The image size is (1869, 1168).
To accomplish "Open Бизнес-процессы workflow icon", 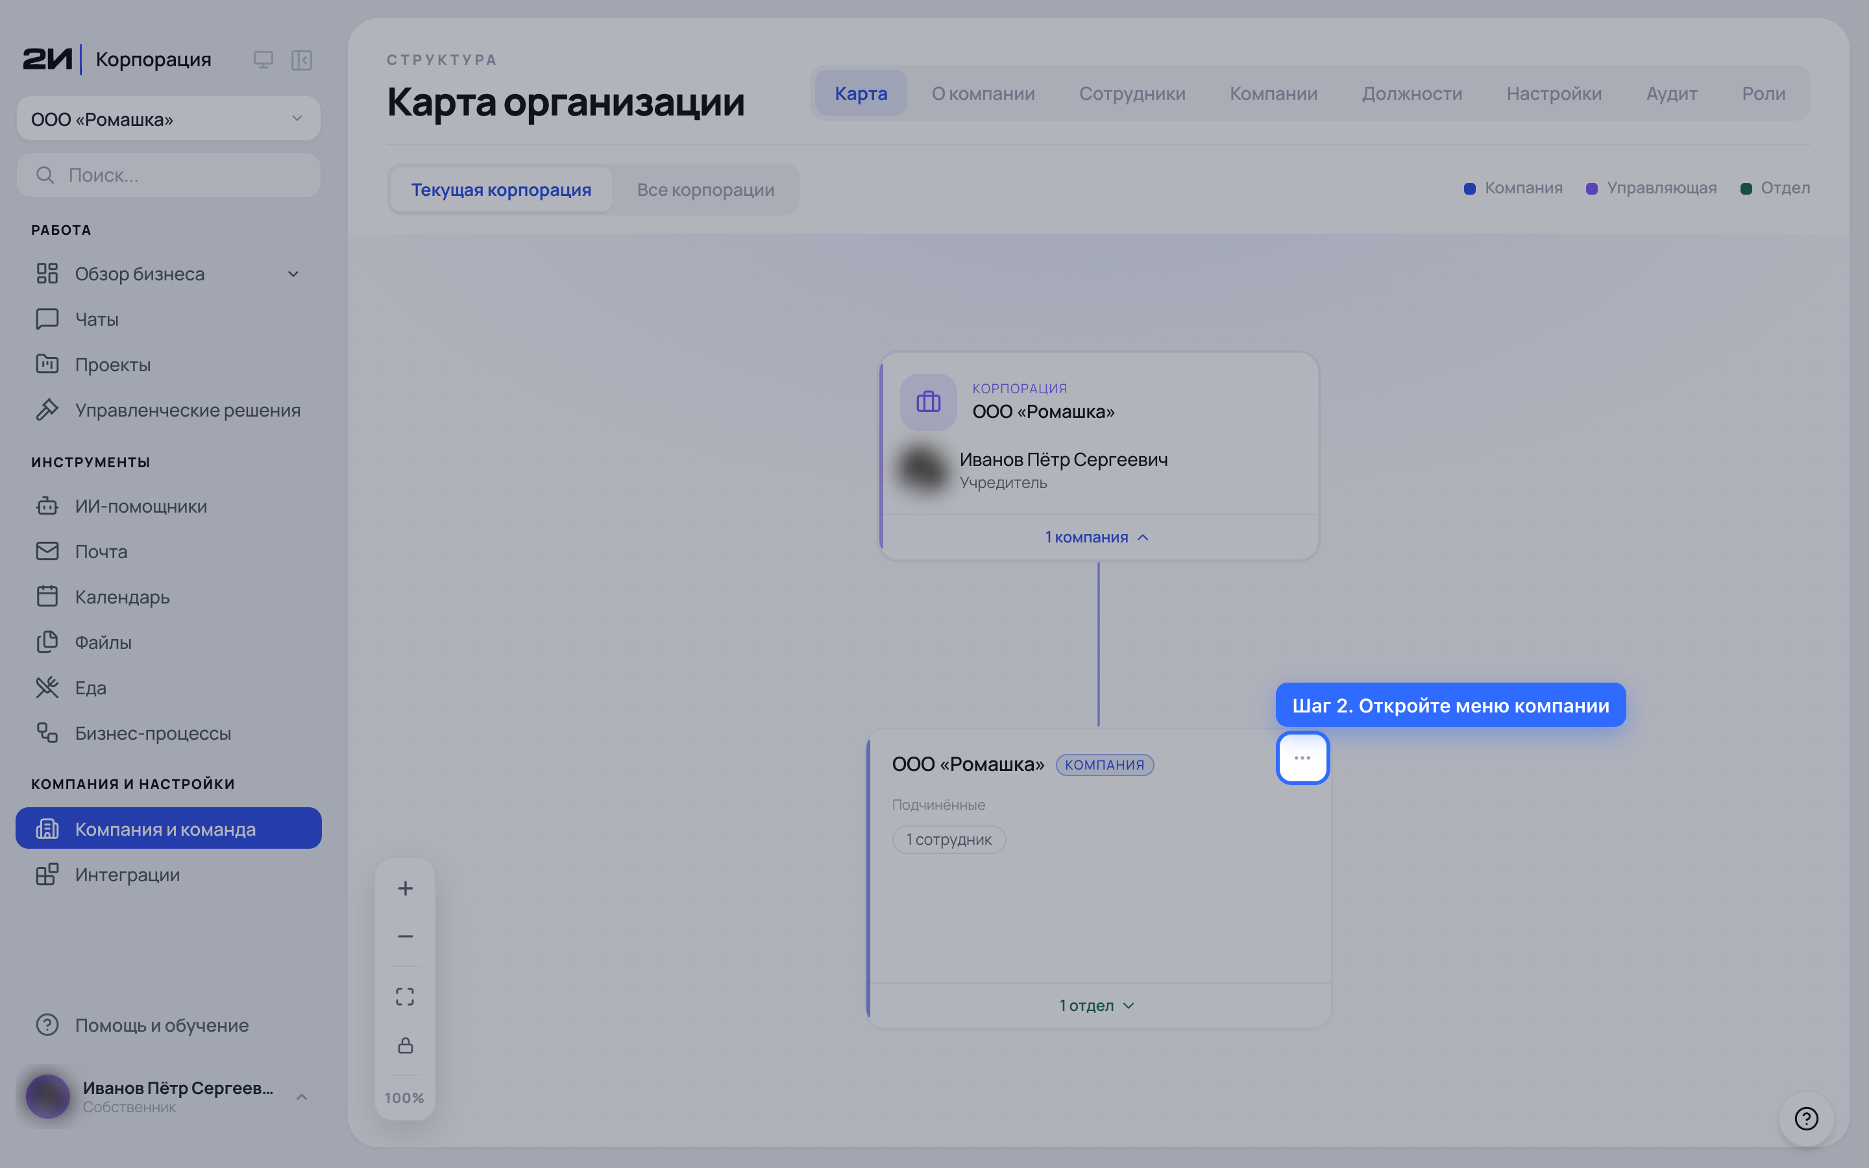I will pyautogui.click(x=47, y=733).
